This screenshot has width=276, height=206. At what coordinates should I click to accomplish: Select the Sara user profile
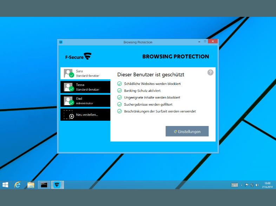click(85, 73)
